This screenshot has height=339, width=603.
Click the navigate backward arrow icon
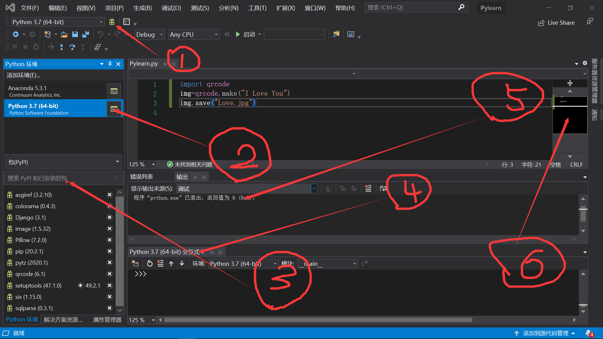point(16,34)
